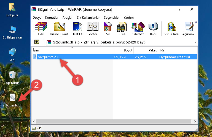Select si2guimfc.dll row in the archive

point(115,57)
